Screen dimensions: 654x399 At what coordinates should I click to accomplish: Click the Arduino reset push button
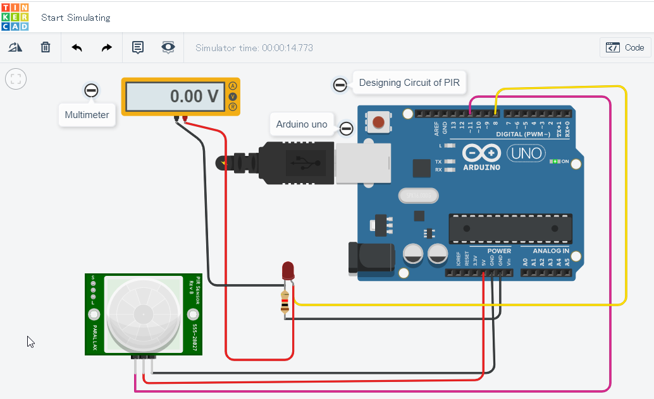[x=378, y=122]
